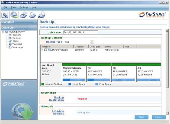The width and height of the screenshot is (170, 124).
Task: Show View Logs from navigator
Action: point(18,47)
